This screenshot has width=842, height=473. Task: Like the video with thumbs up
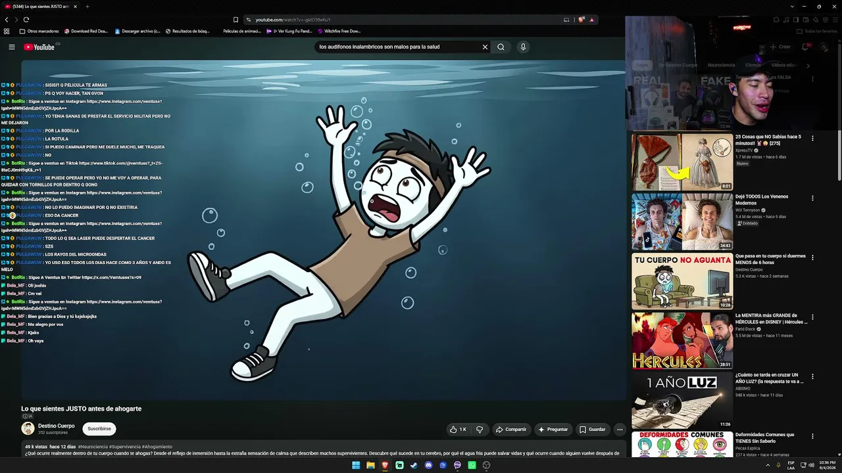[x=458, y=430]
